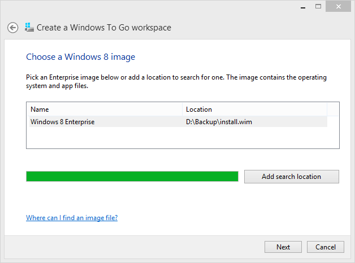Click the 'Pick an Enterprise image' instruction text
This screenshot has height=263, width=355.
click(x=176, y=82)
